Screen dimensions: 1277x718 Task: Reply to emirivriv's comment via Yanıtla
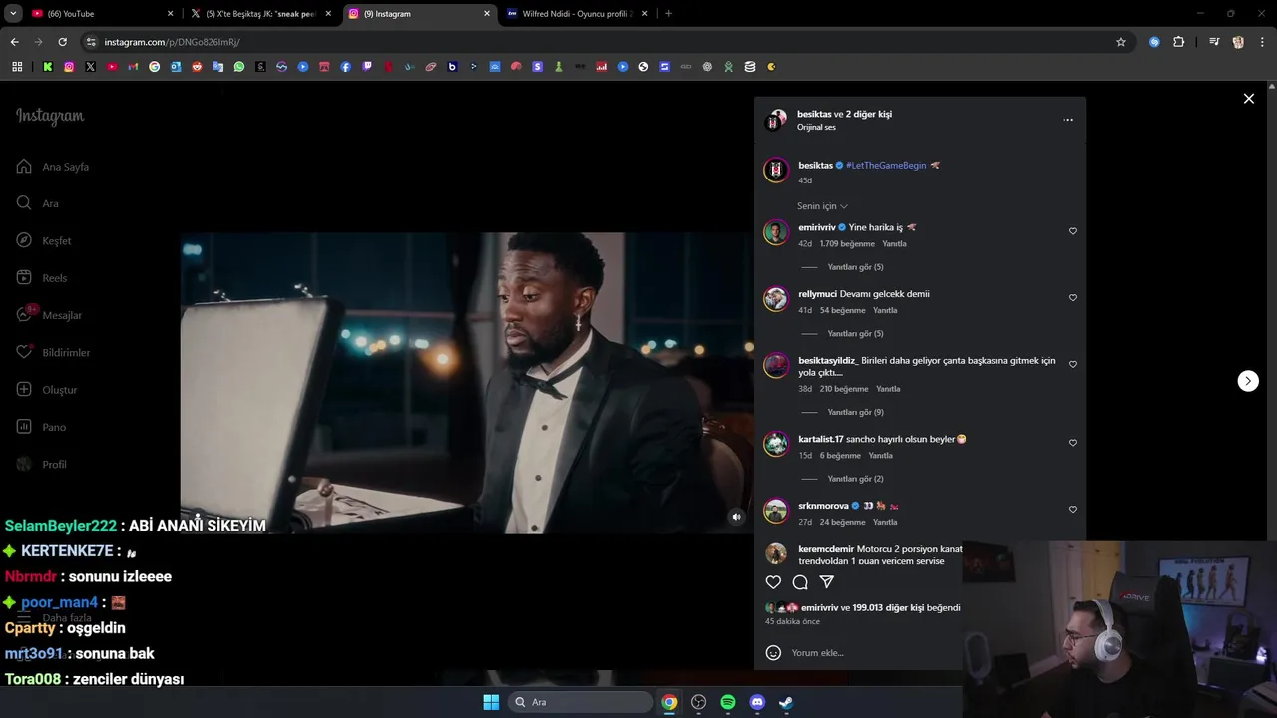[x=894, y=244]
